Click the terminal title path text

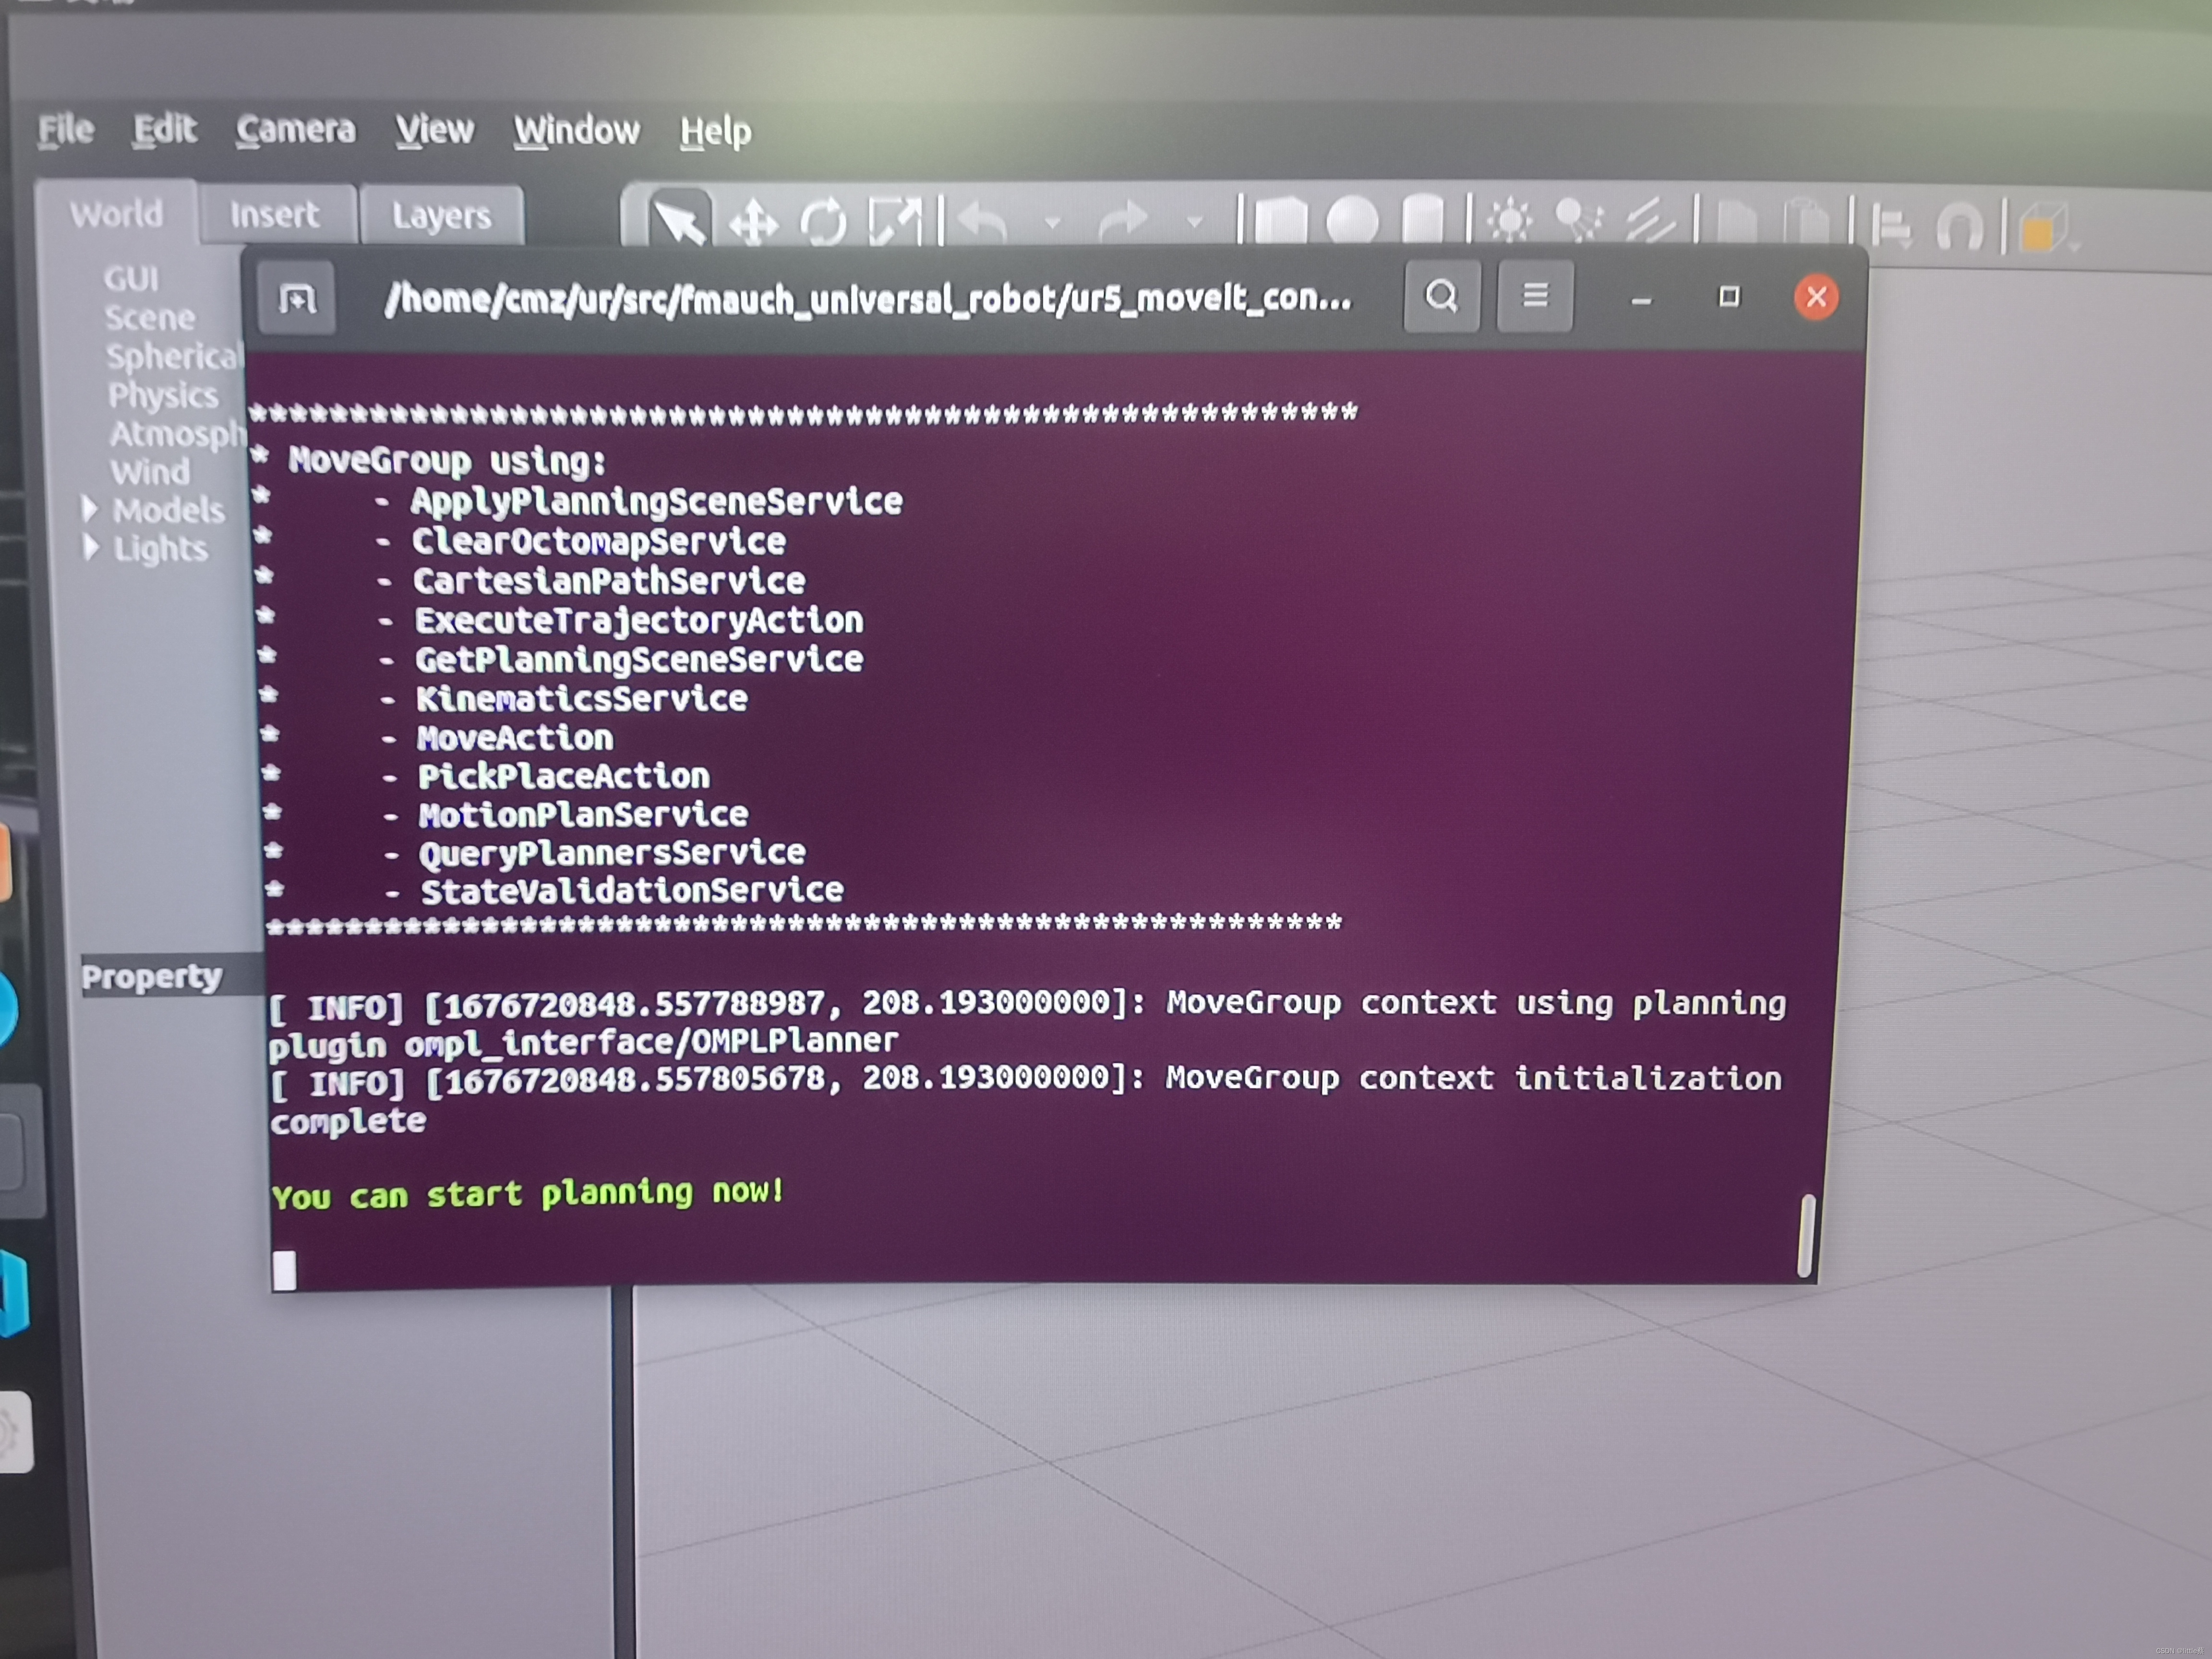(868, 298)
